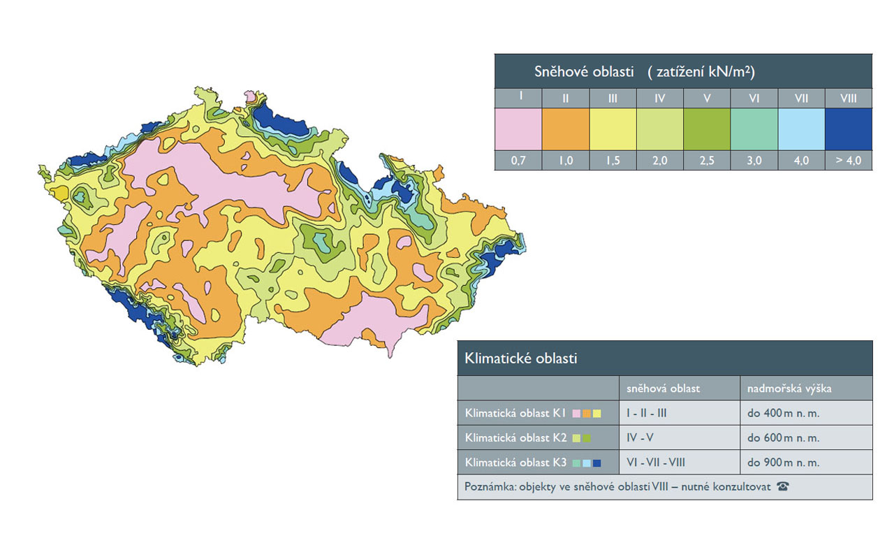The image size is (894, 559).
Task: Click the load value '1,5'
Action: [x=613, y=160]
